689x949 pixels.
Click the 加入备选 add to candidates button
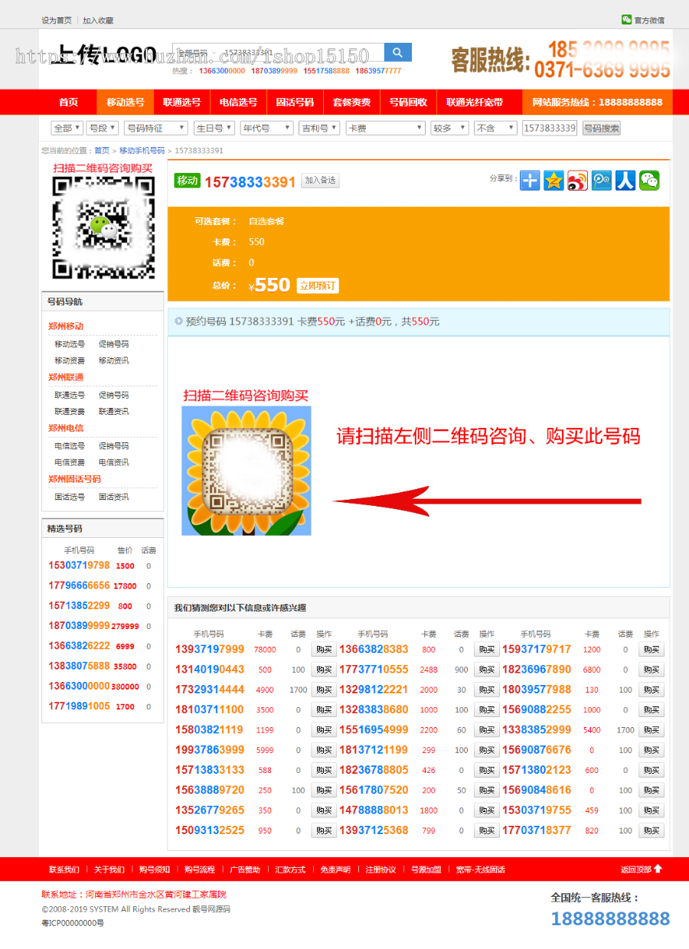tap(320, 180)
